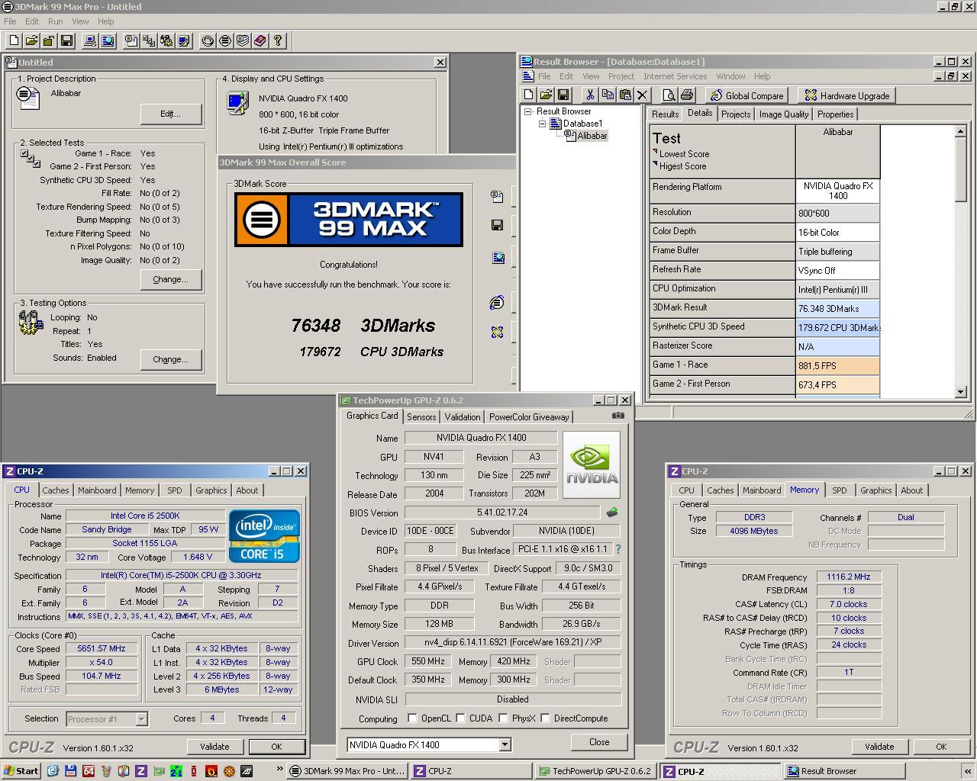Click scroll down arrow in Result Browser details

961,392
